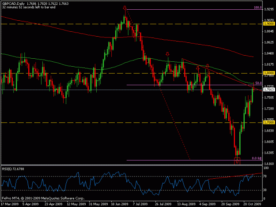The width and height of the screenshot is (276, 207).
Task: Select the Fibonacci 100.0 level label
Action: pos(258,8)
